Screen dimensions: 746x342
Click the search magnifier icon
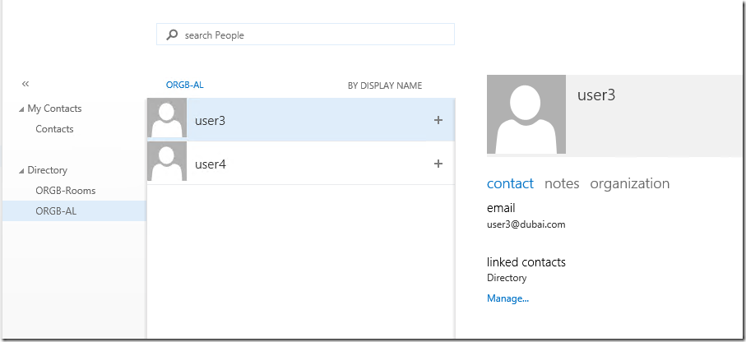tap(172, 35)
